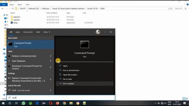Viewport: 189px width, 106px height.
Task: Switch to the All search tab
Action: pos(11,32)
